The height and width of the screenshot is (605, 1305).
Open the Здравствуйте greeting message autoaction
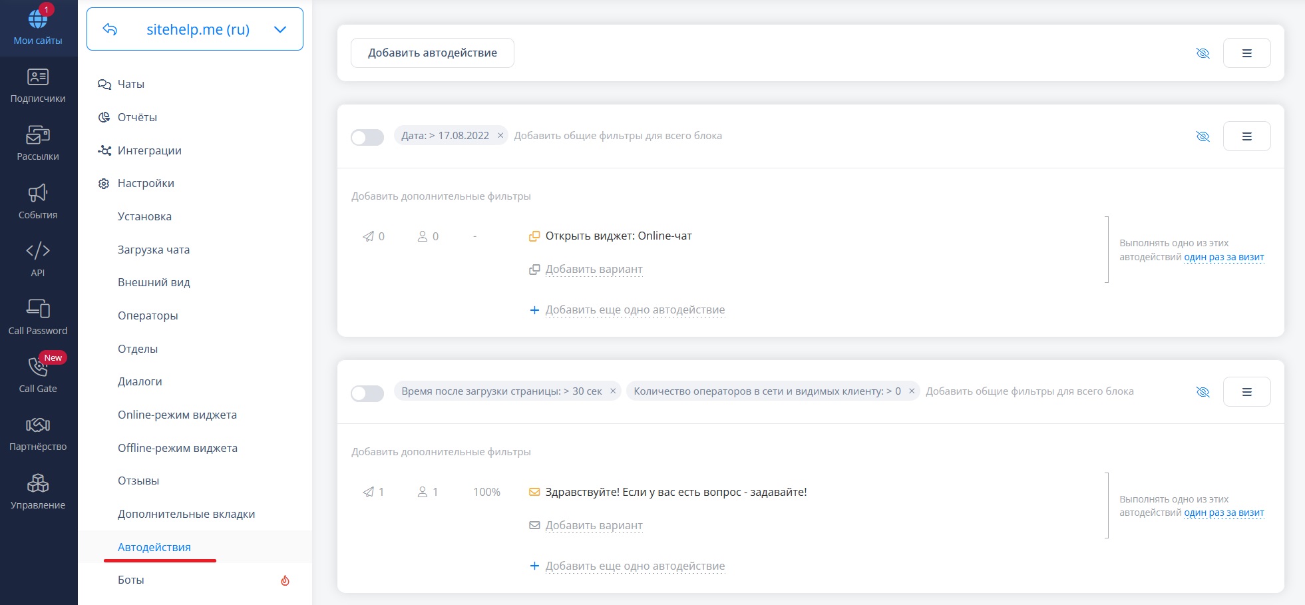click(x=675, y=492)
